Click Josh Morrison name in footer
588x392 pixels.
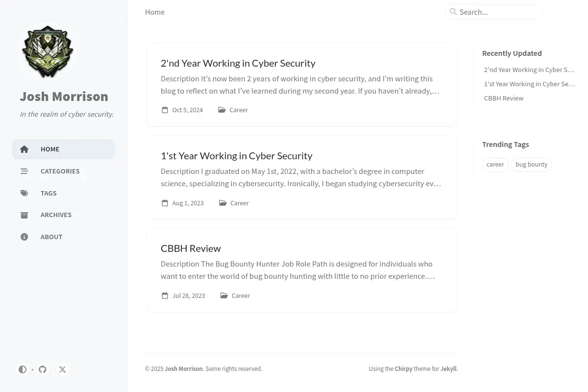coord(184,368)
